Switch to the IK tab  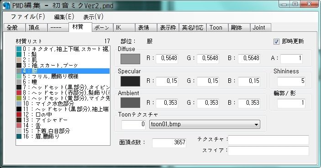[x=124, y=28]
